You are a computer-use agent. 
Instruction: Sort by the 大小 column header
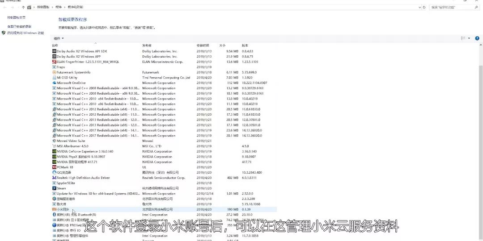(x=222, y=46)
